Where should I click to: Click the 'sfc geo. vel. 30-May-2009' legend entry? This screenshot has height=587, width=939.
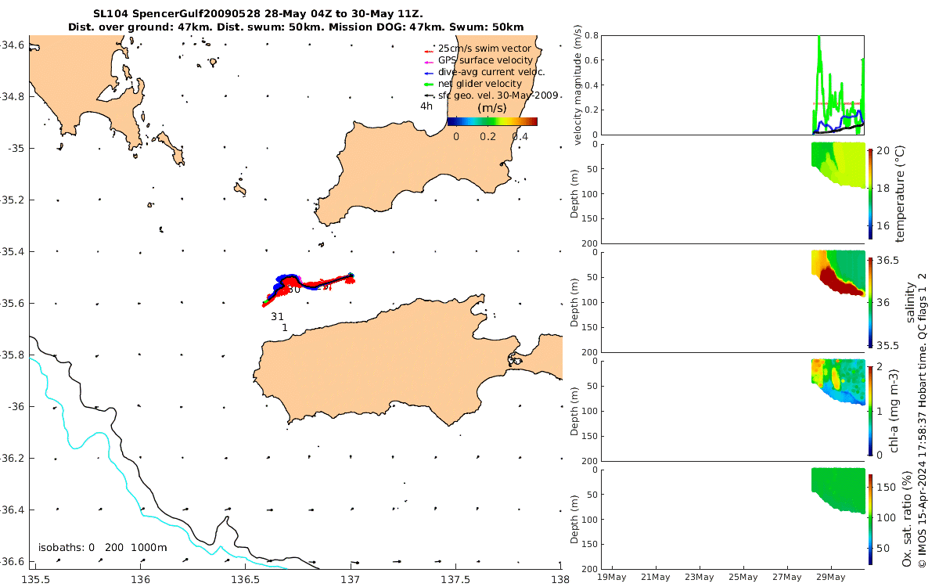tap(490, 95)
